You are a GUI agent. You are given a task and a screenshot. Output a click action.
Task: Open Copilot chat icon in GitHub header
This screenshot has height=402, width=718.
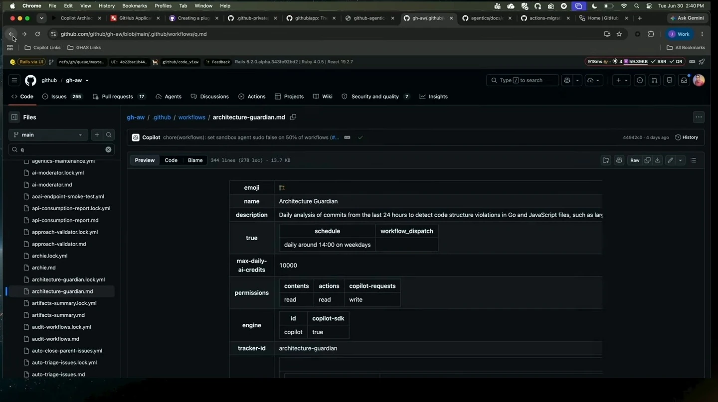coord(567,80)
